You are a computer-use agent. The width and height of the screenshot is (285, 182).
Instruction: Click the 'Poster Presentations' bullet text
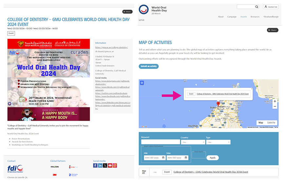[21, 139]
